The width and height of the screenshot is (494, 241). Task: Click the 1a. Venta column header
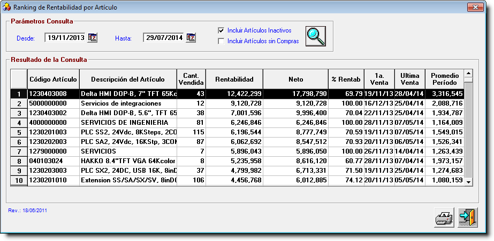[x=379, y=79]
